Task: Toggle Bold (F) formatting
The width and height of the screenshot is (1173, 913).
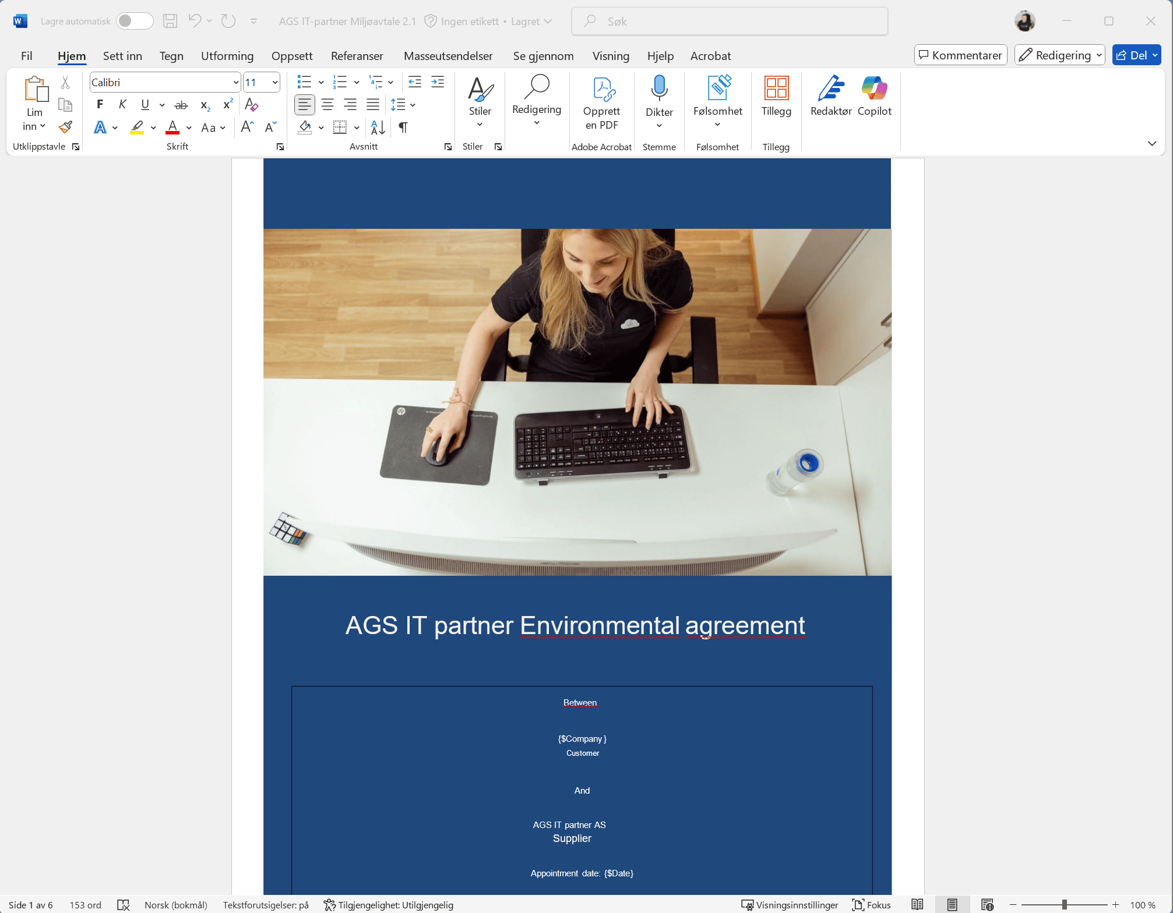Action: pyautogui.click(x=100, y=105)
